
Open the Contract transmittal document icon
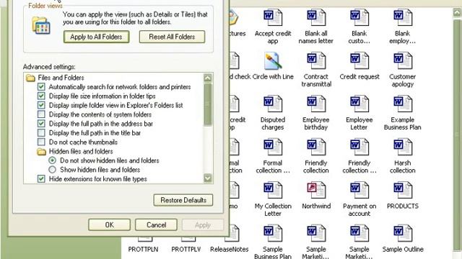pos(316,60)
